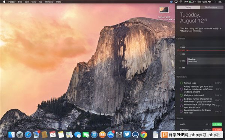Open Spotlight search magnifier
Viewport: 225px width, 140px height.
point(215,2)
